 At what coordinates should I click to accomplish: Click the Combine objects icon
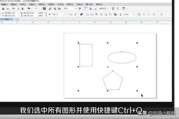[81, 14]
